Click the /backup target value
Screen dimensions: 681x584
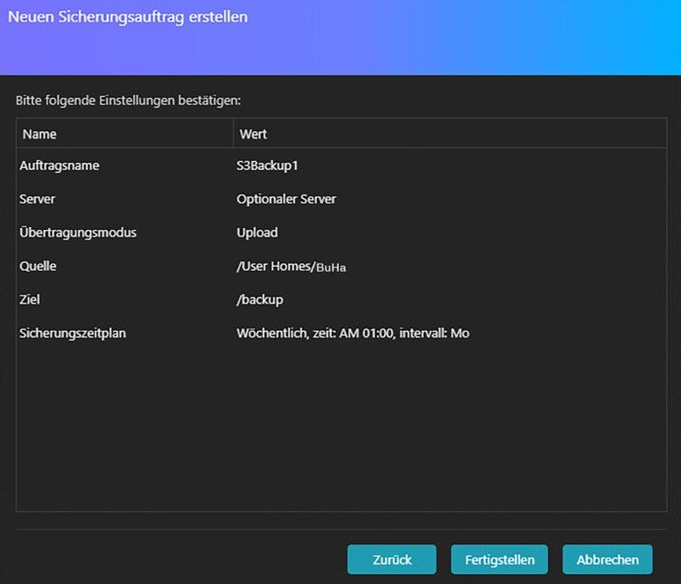[x=260, y=300]
